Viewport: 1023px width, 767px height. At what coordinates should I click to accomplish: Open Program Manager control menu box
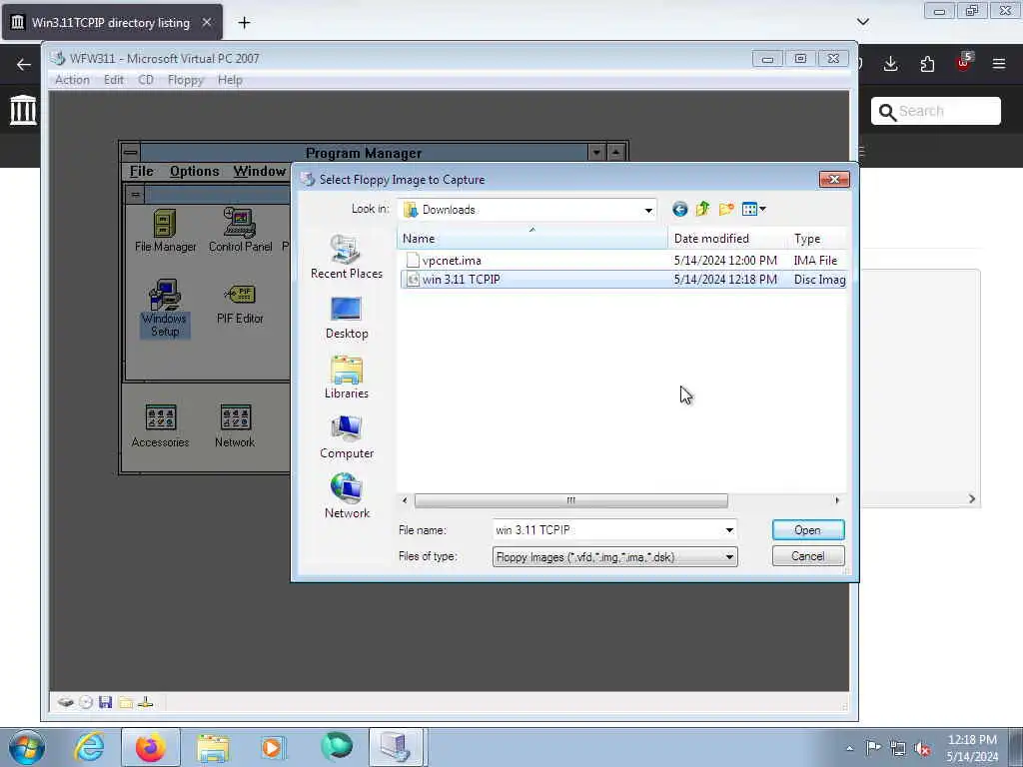click(131, 153)
